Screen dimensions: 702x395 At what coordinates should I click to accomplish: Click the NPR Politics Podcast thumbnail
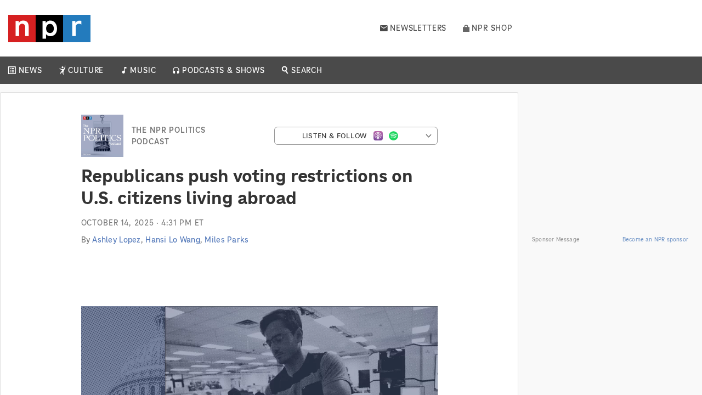click(x=102, y=136)
